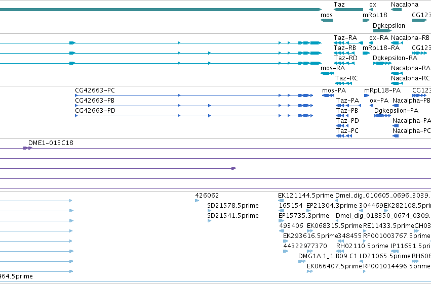Select the Dgkepsilon-PA protein label
Screen dimensions: 431x284
pos(396,111)
